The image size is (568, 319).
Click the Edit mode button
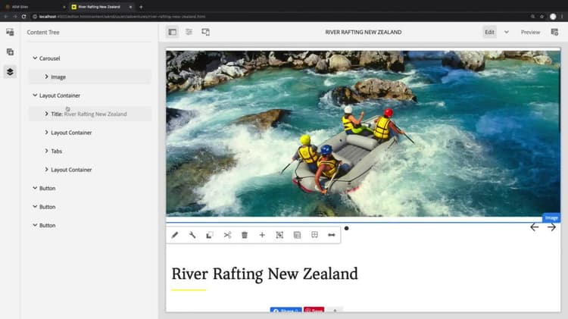click(489, 33)
